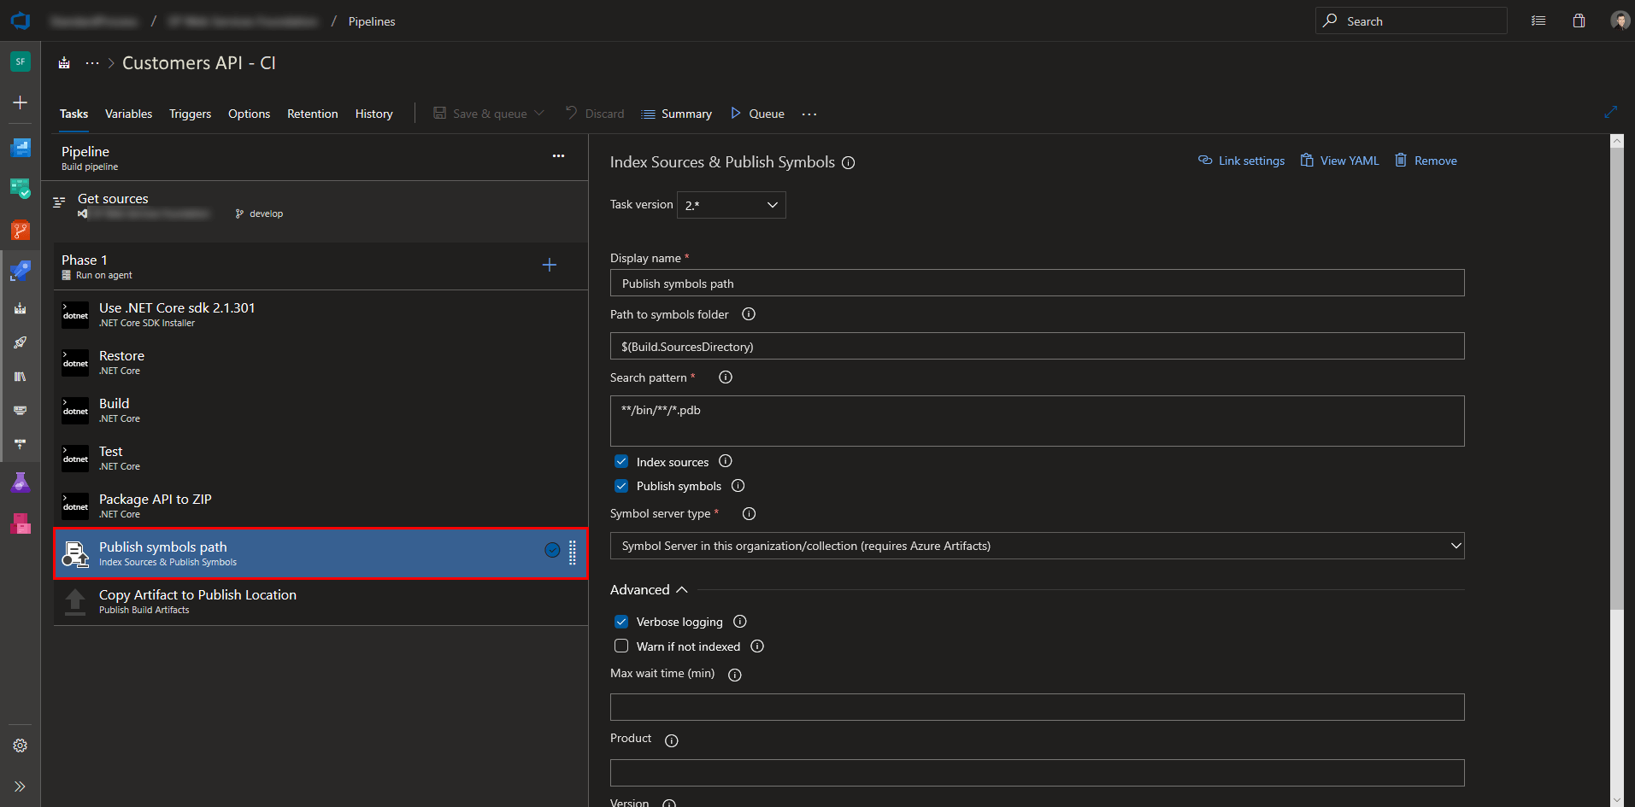Open Azure DevOps home logo

coord(21,21)
